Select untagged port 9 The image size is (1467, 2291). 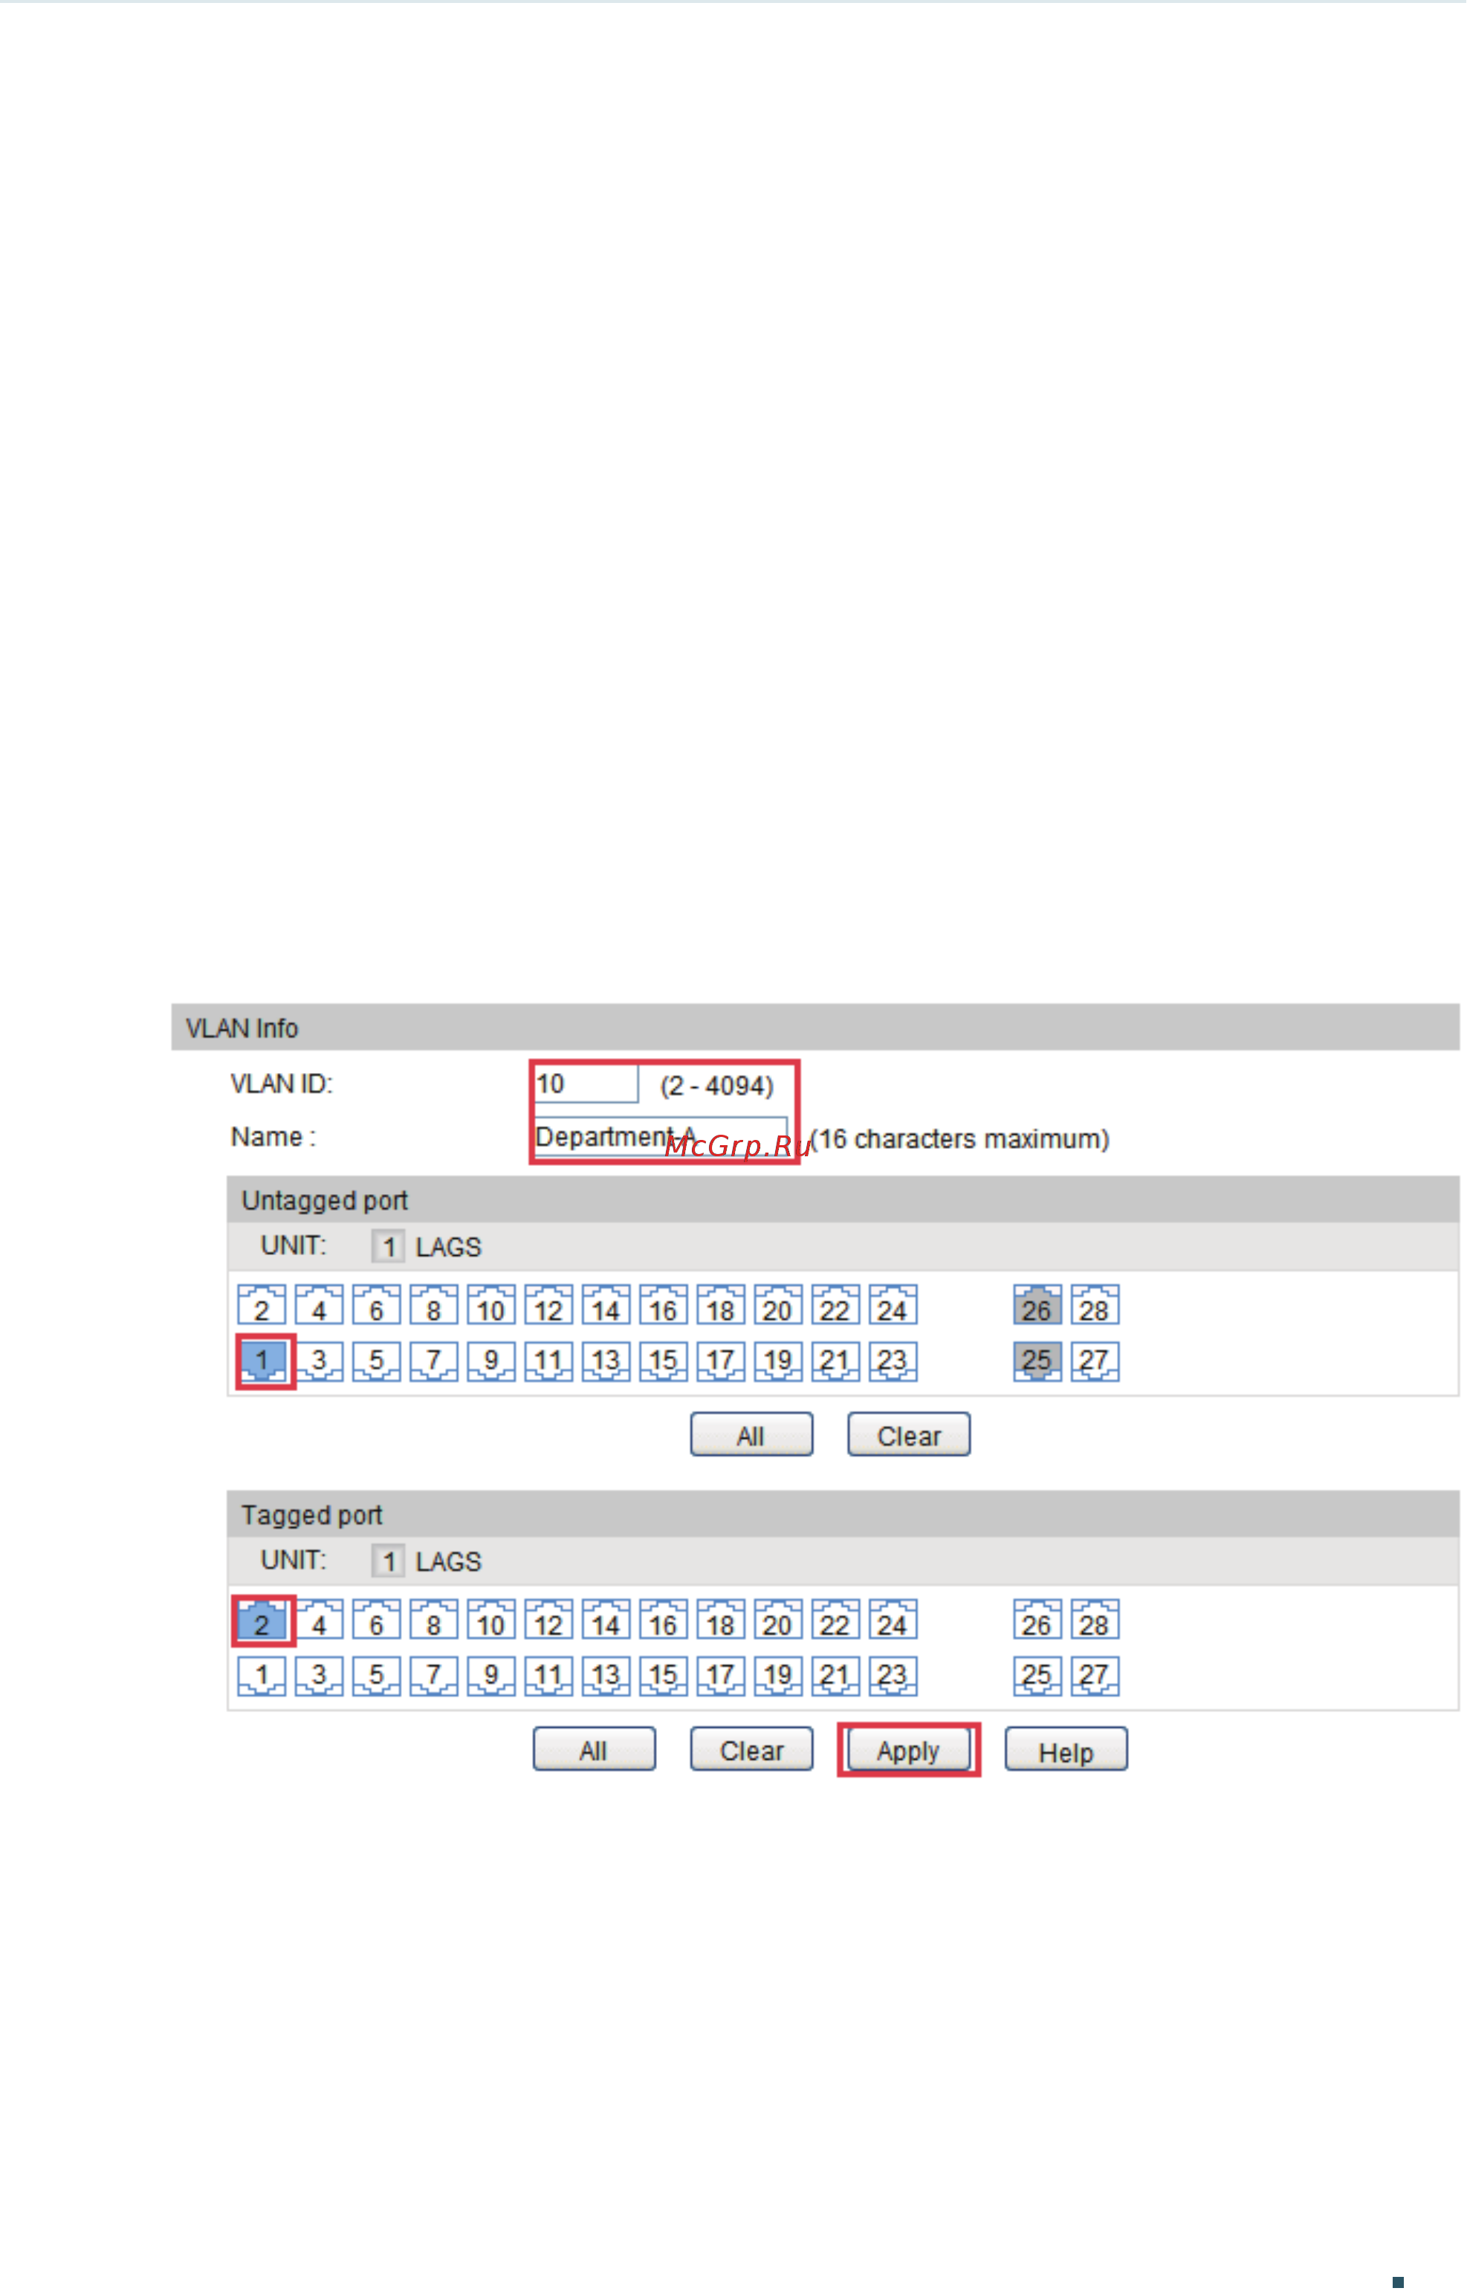click(491, 1361)
